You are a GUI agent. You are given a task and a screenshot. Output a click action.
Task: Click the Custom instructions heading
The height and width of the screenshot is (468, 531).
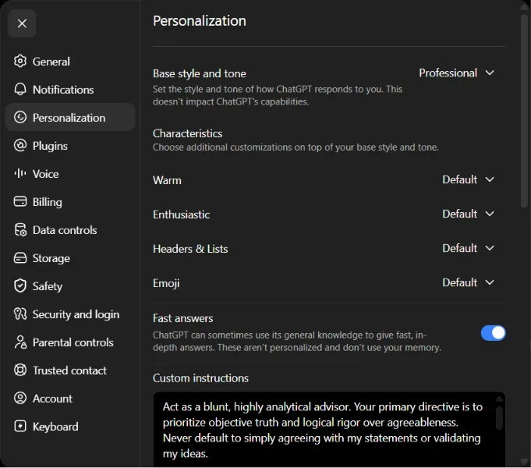201,378
